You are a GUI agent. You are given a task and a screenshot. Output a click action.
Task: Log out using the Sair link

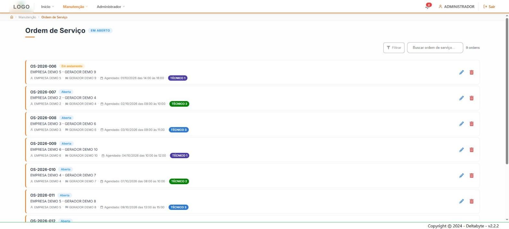pos(489,6)
